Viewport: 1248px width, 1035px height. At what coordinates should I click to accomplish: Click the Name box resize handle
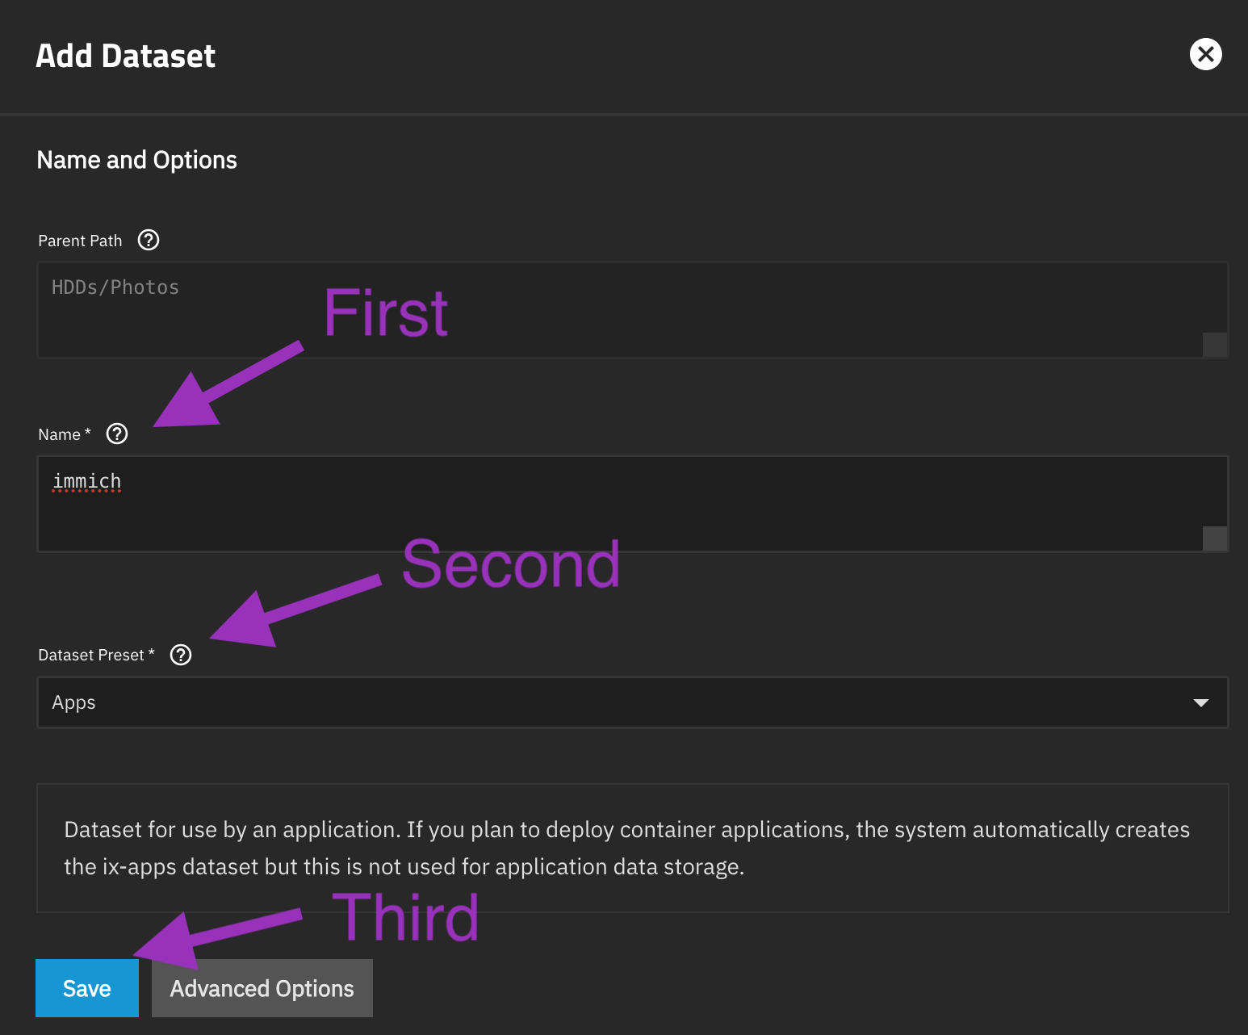(1215, 538)
